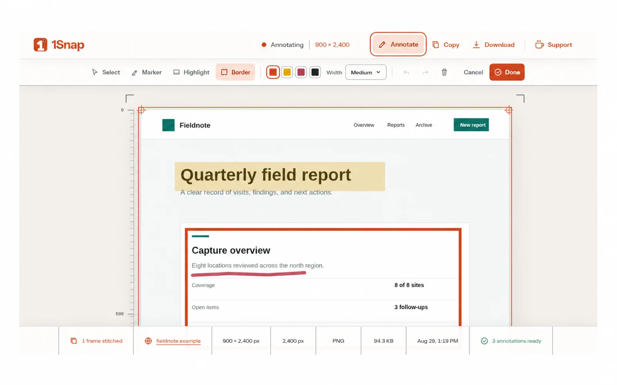Click the 8 of 8 sites value
617x385 pixels.
pos(409,285)
